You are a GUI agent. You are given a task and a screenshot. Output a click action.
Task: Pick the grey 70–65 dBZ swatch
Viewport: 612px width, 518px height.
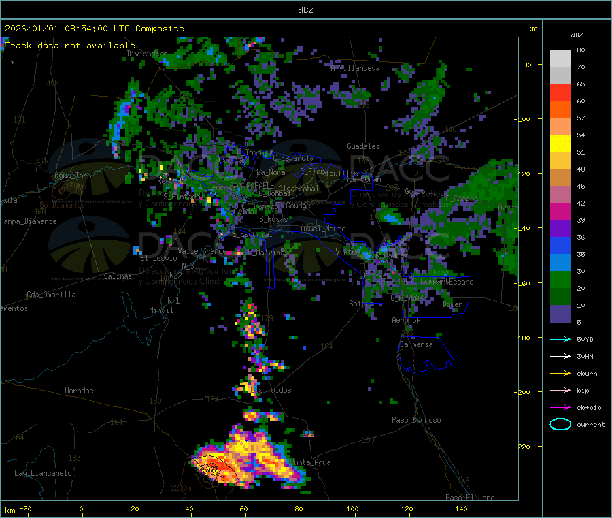[x=560, y=76]
